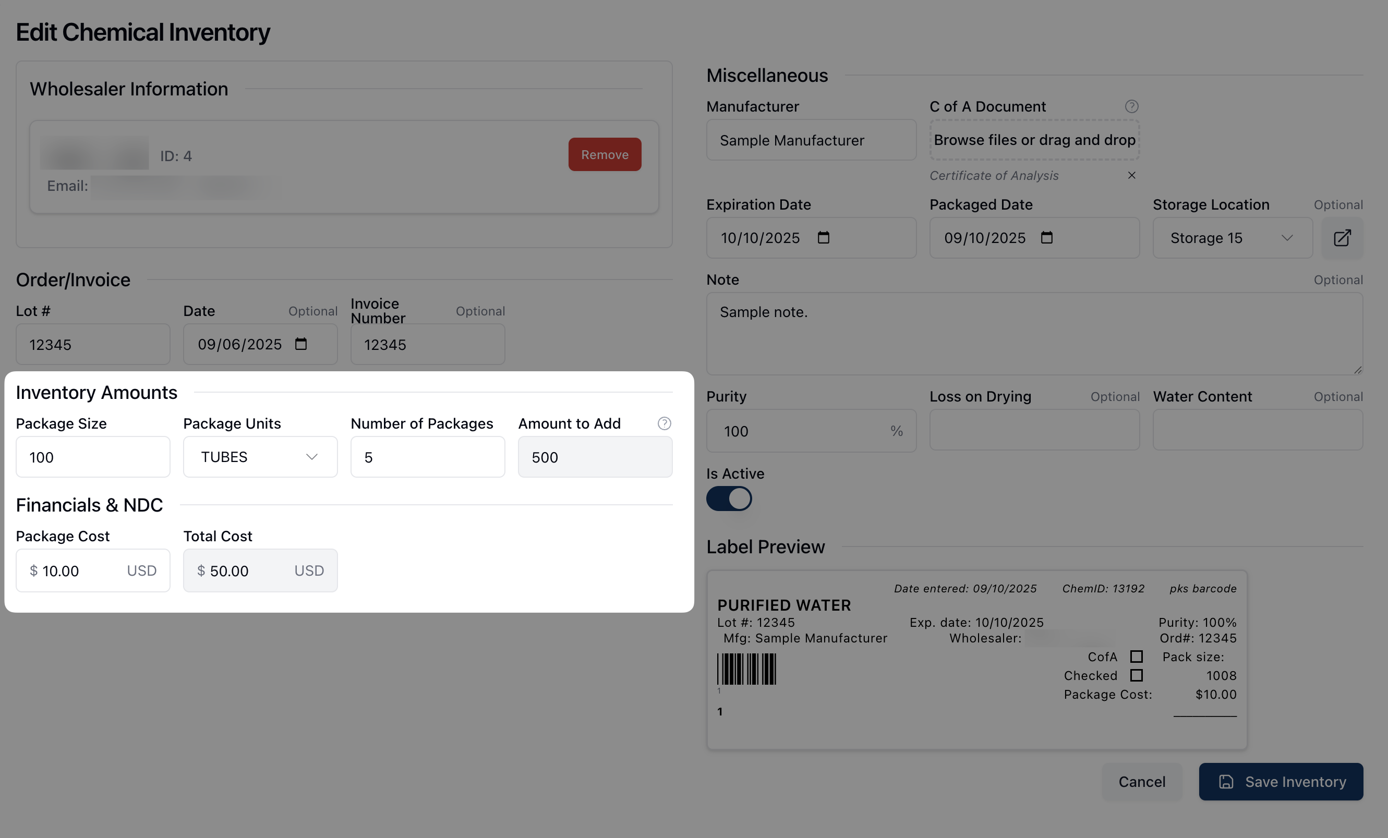Click the Amount to Add help icon
1388x838 pixels.
click(664, 423)
